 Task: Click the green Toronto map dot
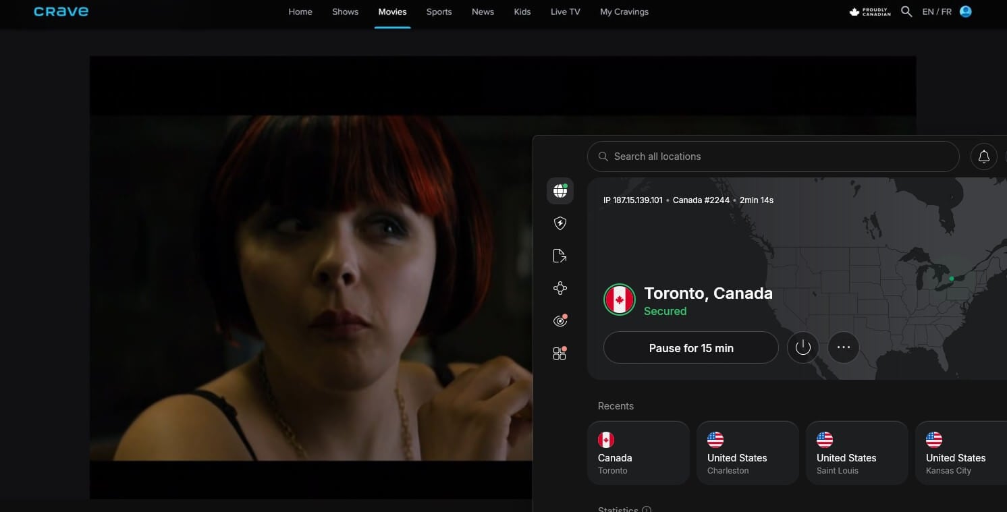952,278
